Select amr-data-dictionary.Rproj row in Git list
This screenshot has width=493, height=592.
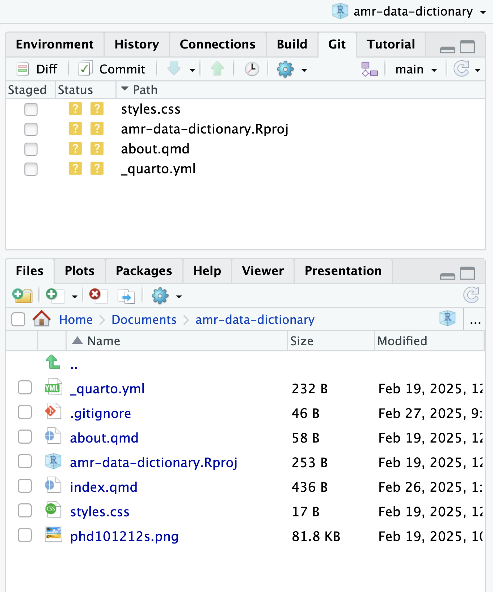tap(245, 129)
